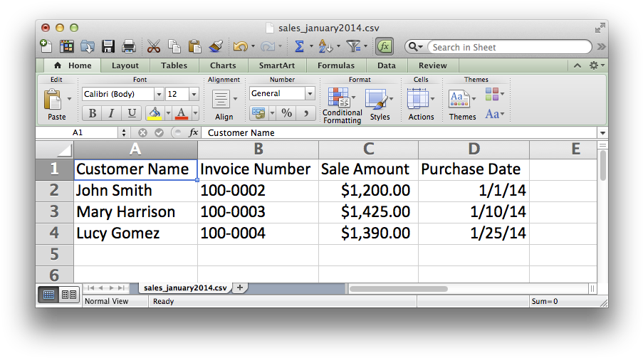
Task: Click the formula bar confirm checkmark
Action: [159, 133]
